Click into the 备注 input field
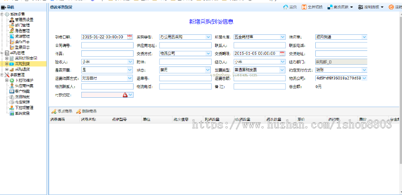 [260, 87]
